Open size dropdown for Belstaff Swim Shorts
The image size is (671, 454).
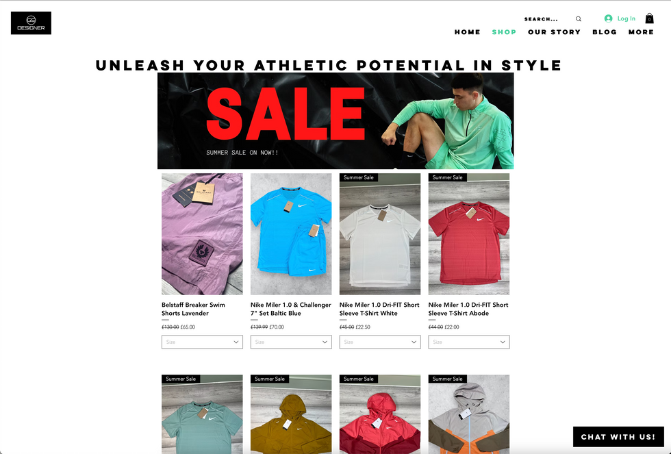(x=202, y=342)
